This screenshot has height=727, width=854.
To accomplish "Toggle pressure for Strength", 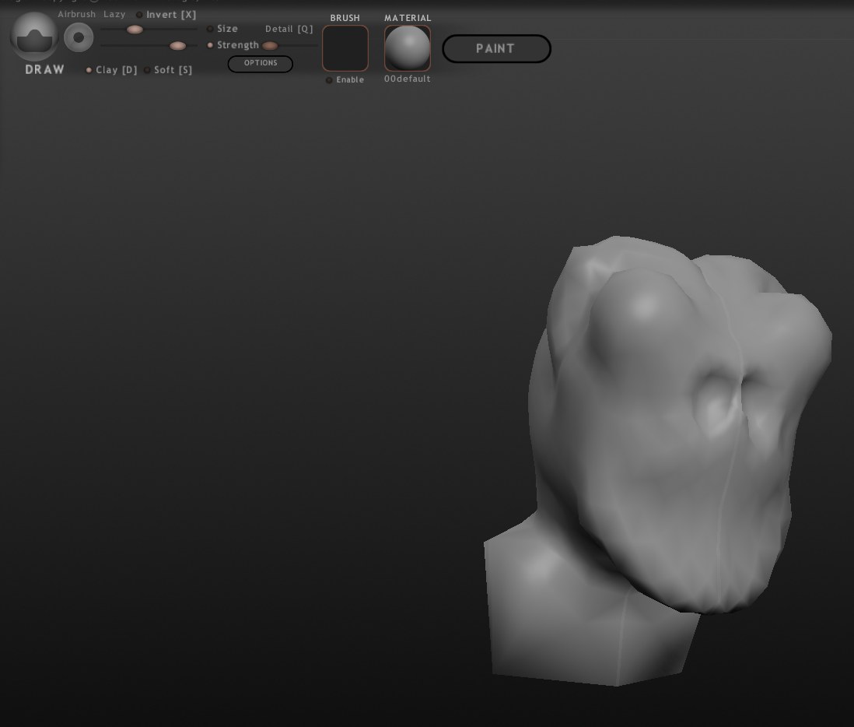I will [210, 45].
